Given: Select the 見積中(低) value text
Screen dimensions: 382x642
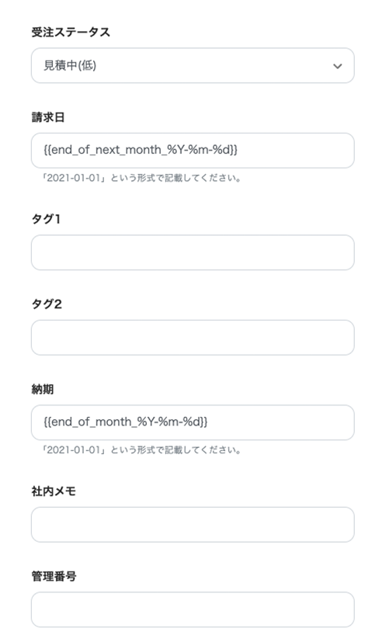Looking at the screenshot, I should point(70,65).
